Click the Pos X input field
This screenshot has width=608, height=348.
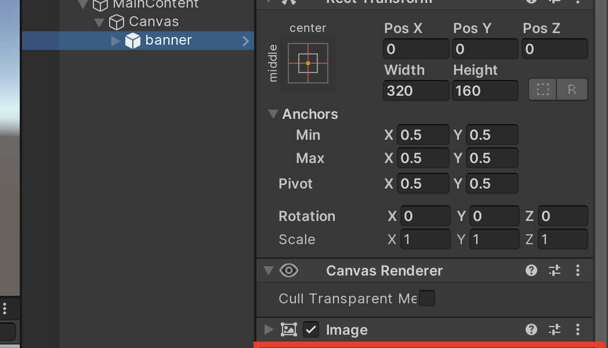[x=416, y=49]
